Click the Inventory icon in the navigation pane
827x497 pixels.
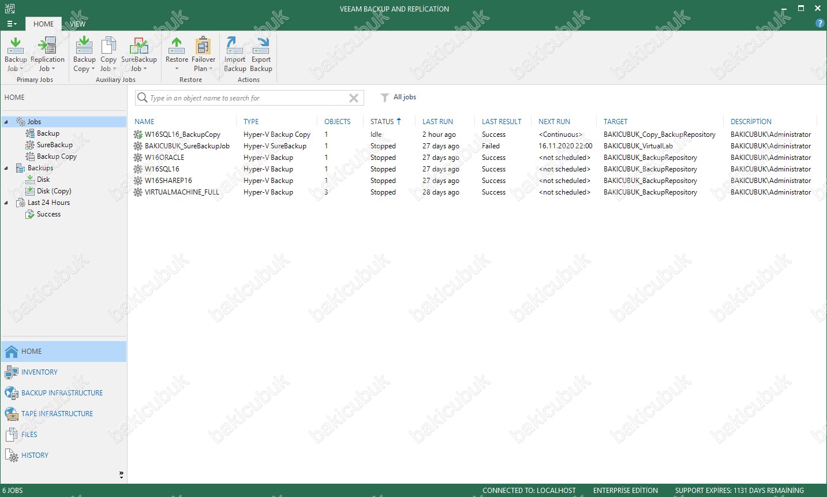click(12, 372)
